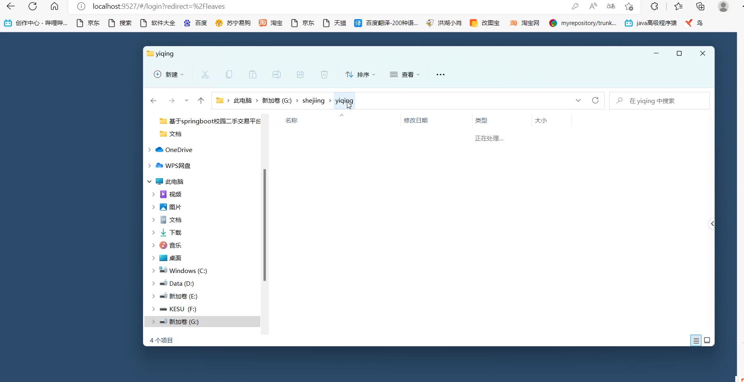Expand address bar history dropdown
744x382 pixels.
578,100
